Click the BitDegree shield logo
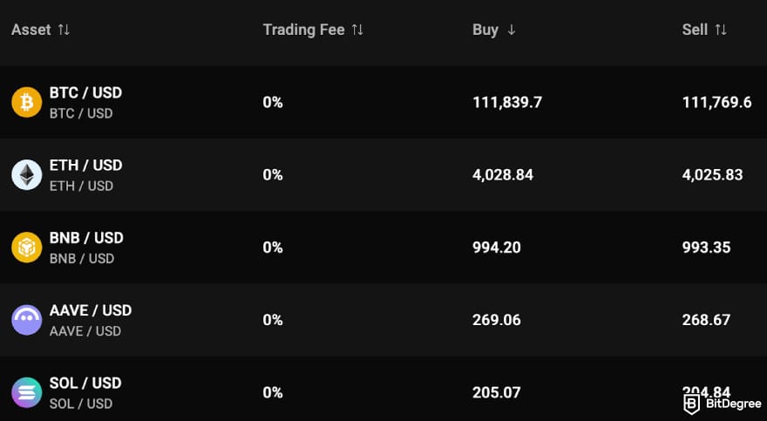This screenshot has width=767, height=421. coord(692,403)
